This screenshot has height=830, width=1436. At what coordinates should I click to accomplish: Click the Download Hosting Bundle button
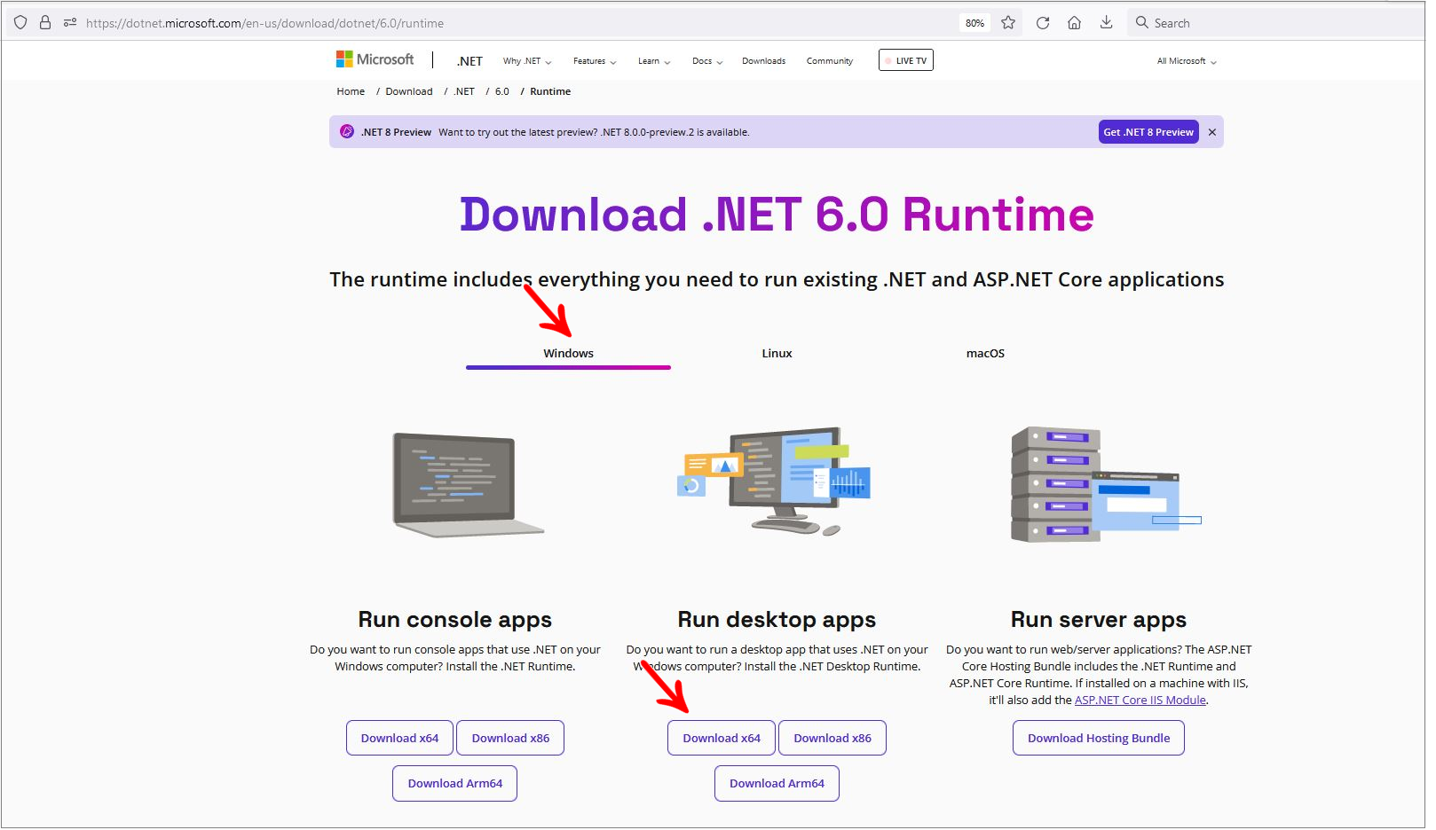point(1099,738)
